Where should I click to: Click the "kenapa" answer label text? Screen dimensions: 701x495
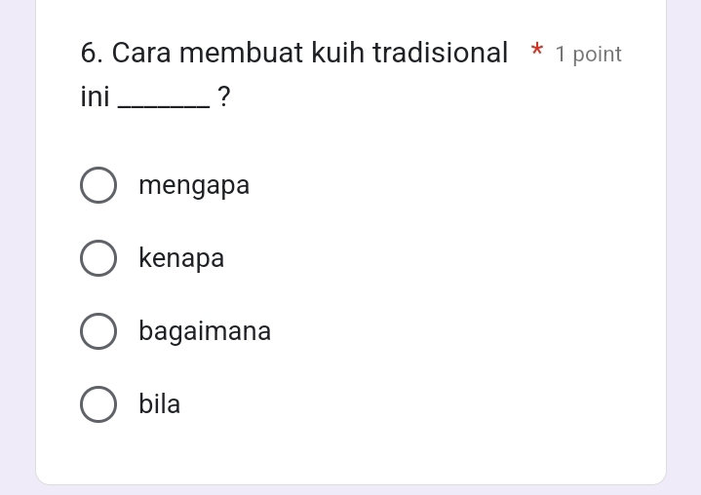tap(181, 258)
